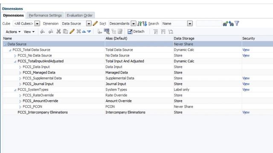Sort descendants in ascending order
Image resolution: width=273 pixels, height=153 pixels.
pos(139,23)
